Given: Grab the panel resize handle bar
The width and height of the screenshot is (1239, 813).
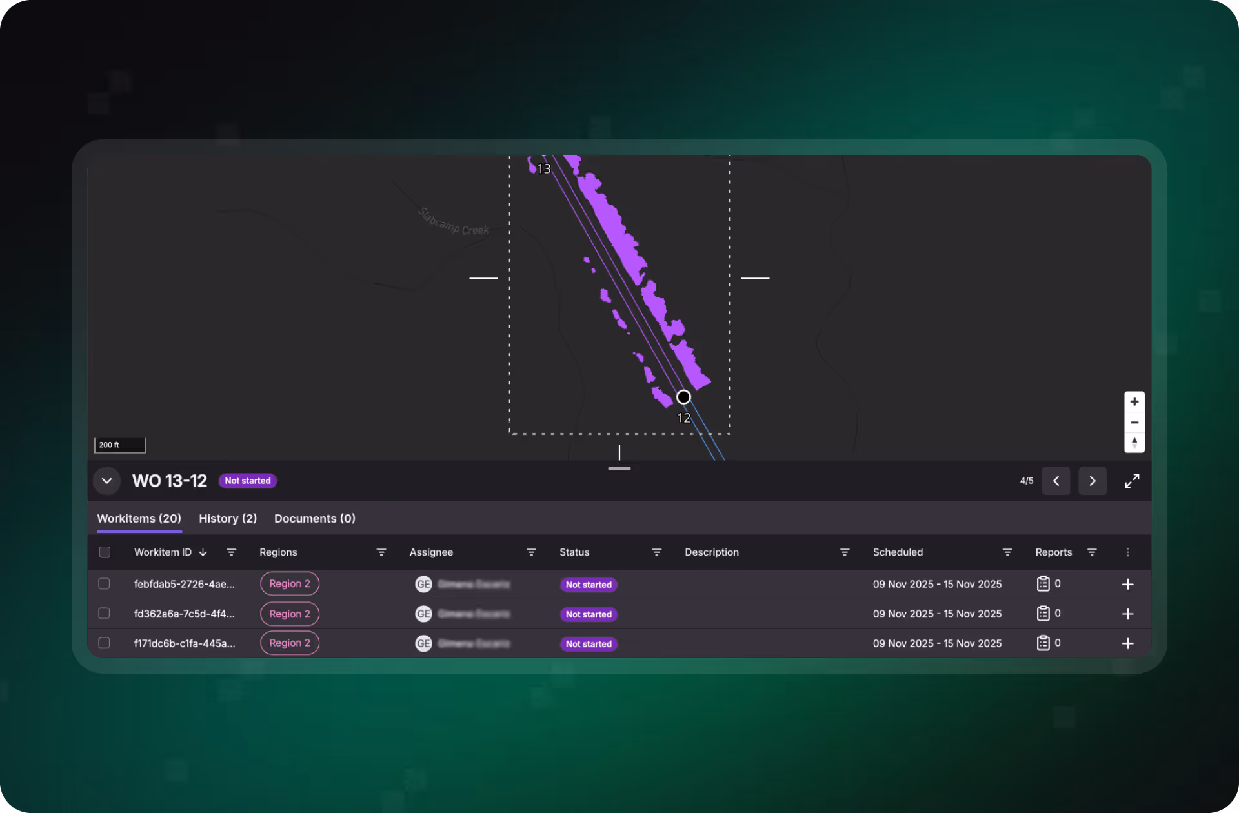Looking at the screenshot, I should coord(619,468).
